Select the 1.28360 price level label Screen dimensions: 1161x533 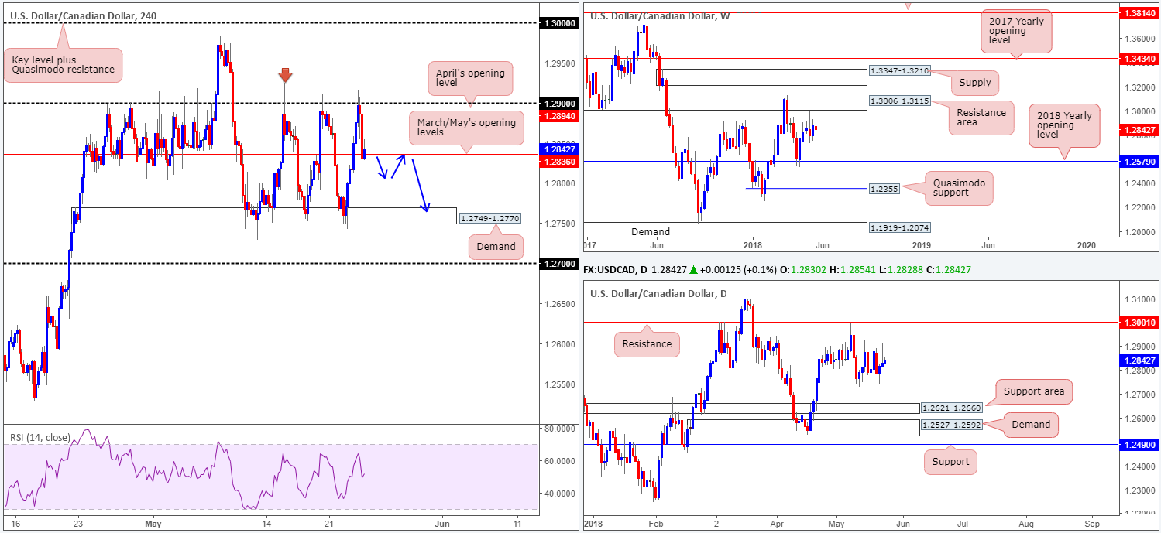(x=559, y=161)
